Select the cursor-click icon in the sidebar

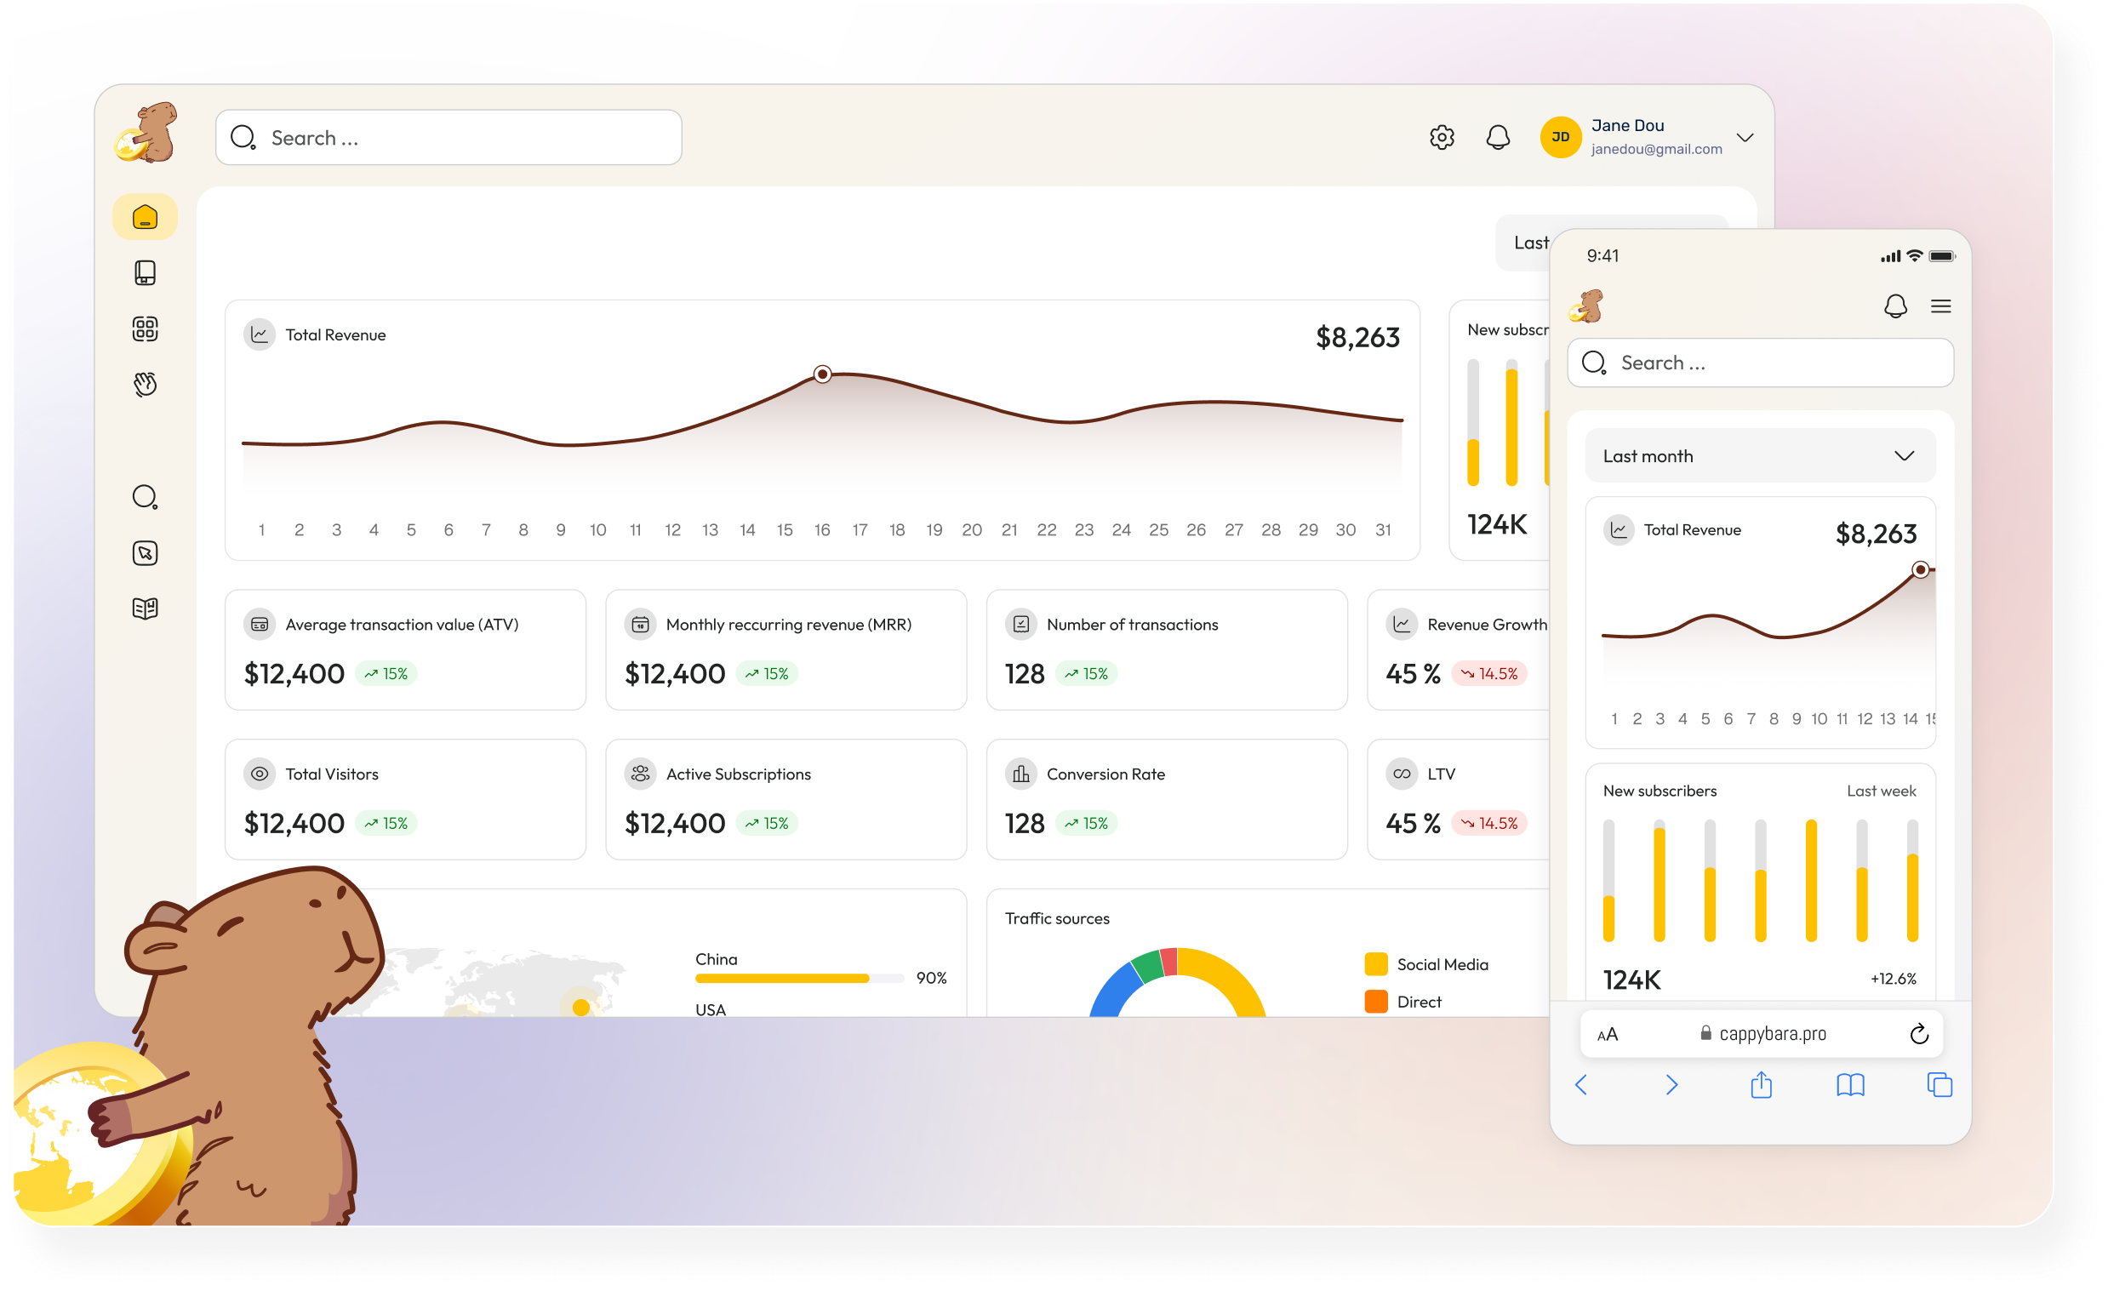[146, 552]
